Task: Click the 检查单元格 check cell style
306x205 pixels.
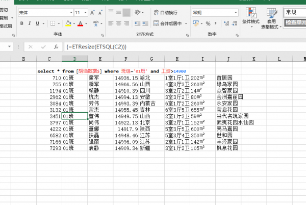Action: tap(295, 22)
